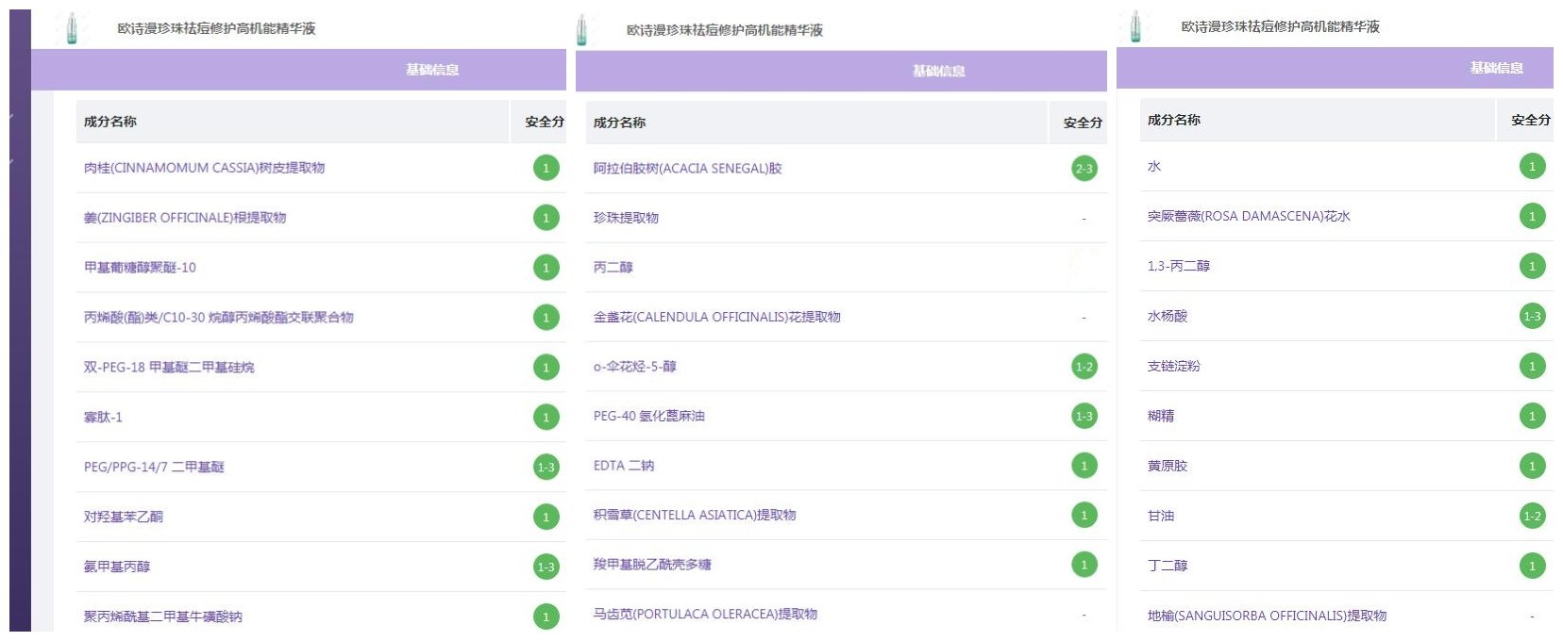This screenshot has height=641, width=1563.
Task: Select the 双-PEG-18 甲基醚二甲基硅烷 ingredient
Action: [169, 367]
